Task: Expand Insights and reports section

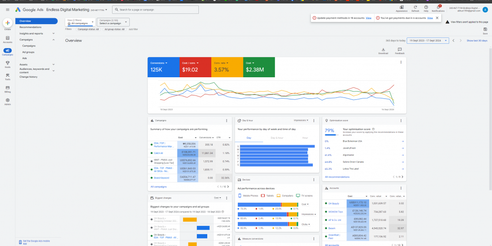Action: [53, 33]
